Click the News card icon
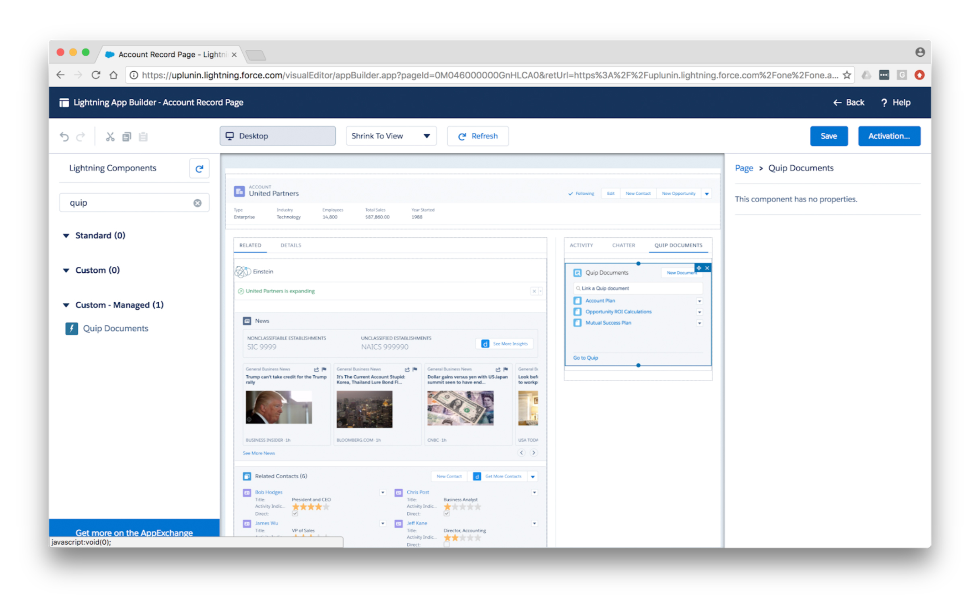 click(247, 321)
